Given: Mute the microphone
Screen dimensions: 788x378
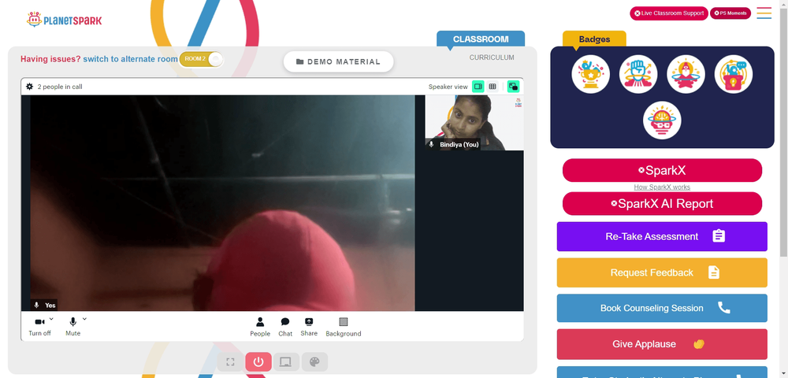Looking at the screenshot, I should coord(72,326).
